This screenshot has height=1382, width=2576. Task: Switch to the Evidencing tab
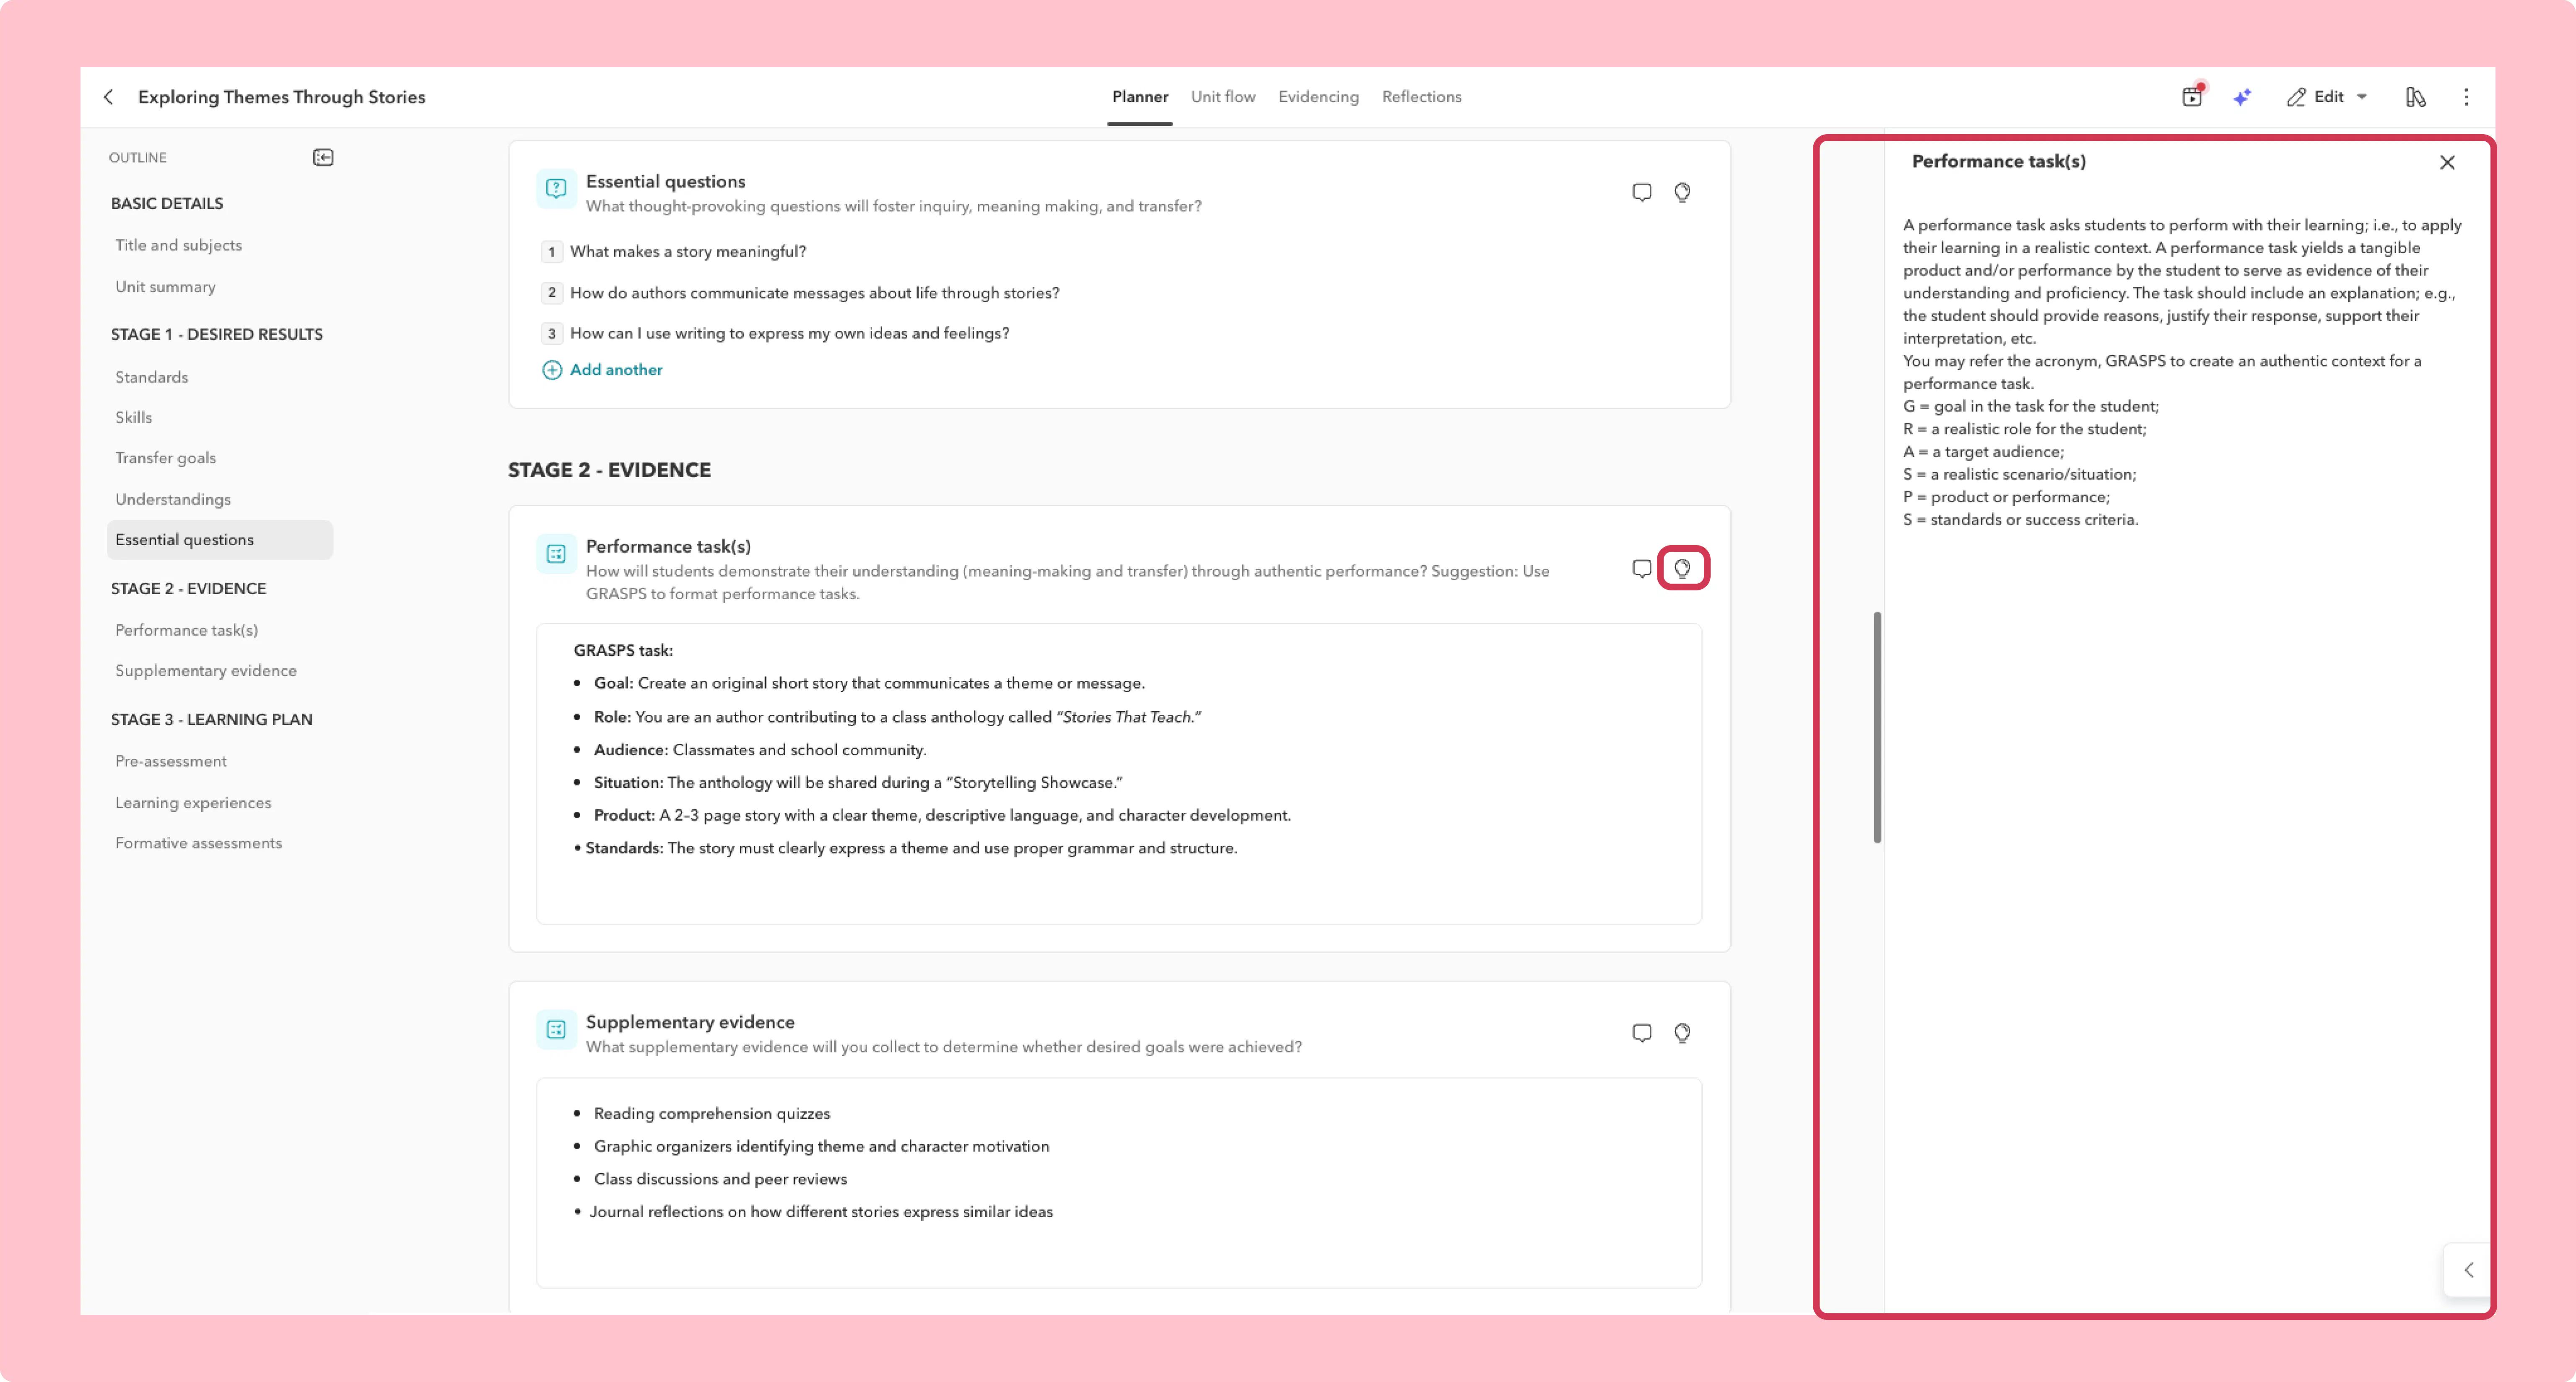click(1318, 97)
